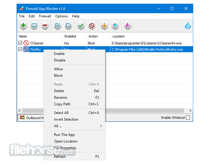This screenshot has height=165, width=210.
Task: Click the app icon in the title bar
Action: pos(22,9)
